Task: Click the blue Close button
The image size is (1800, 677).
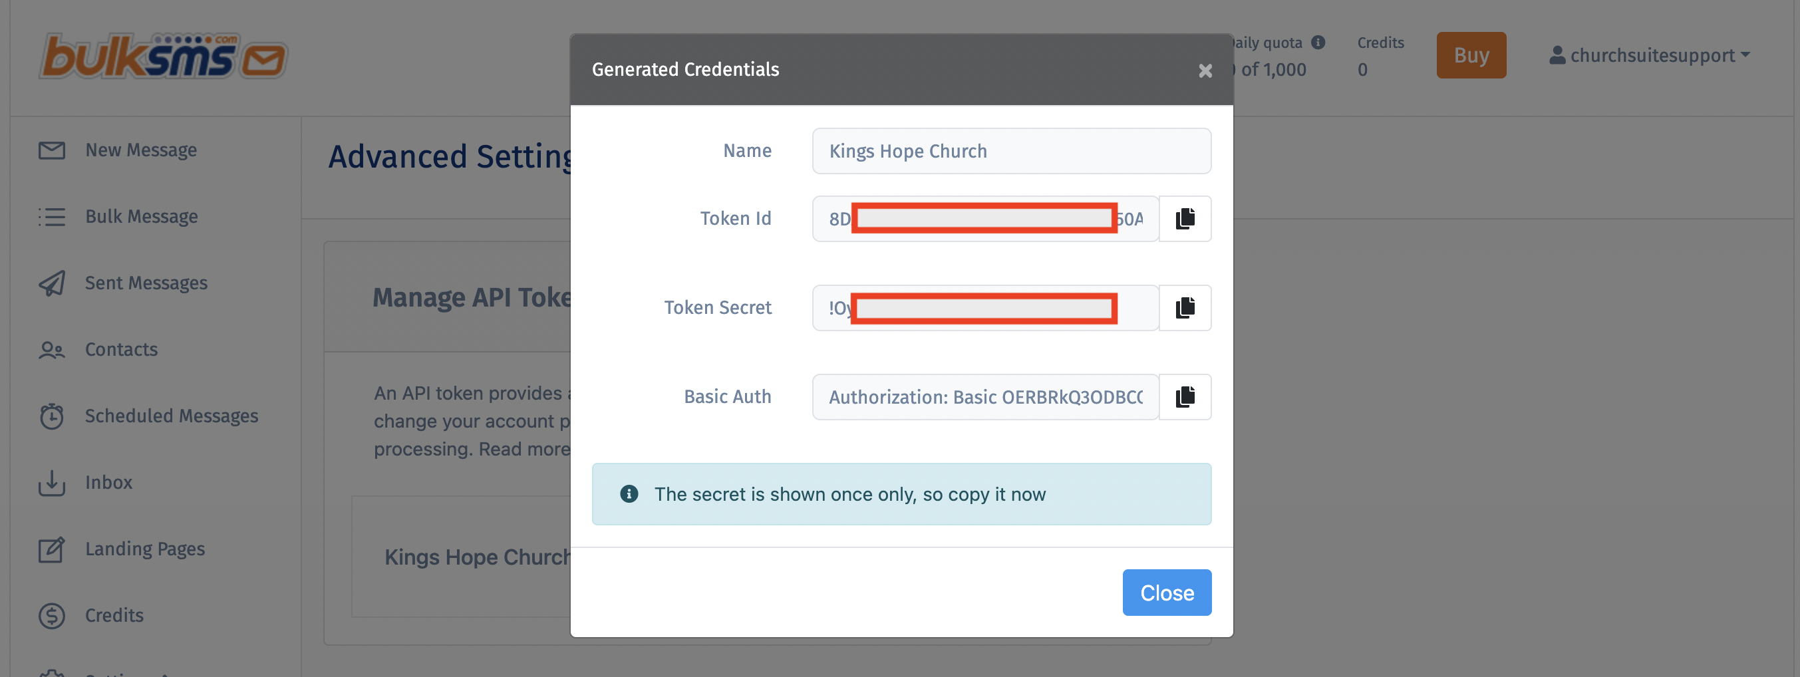Action: click(1166, 593)
